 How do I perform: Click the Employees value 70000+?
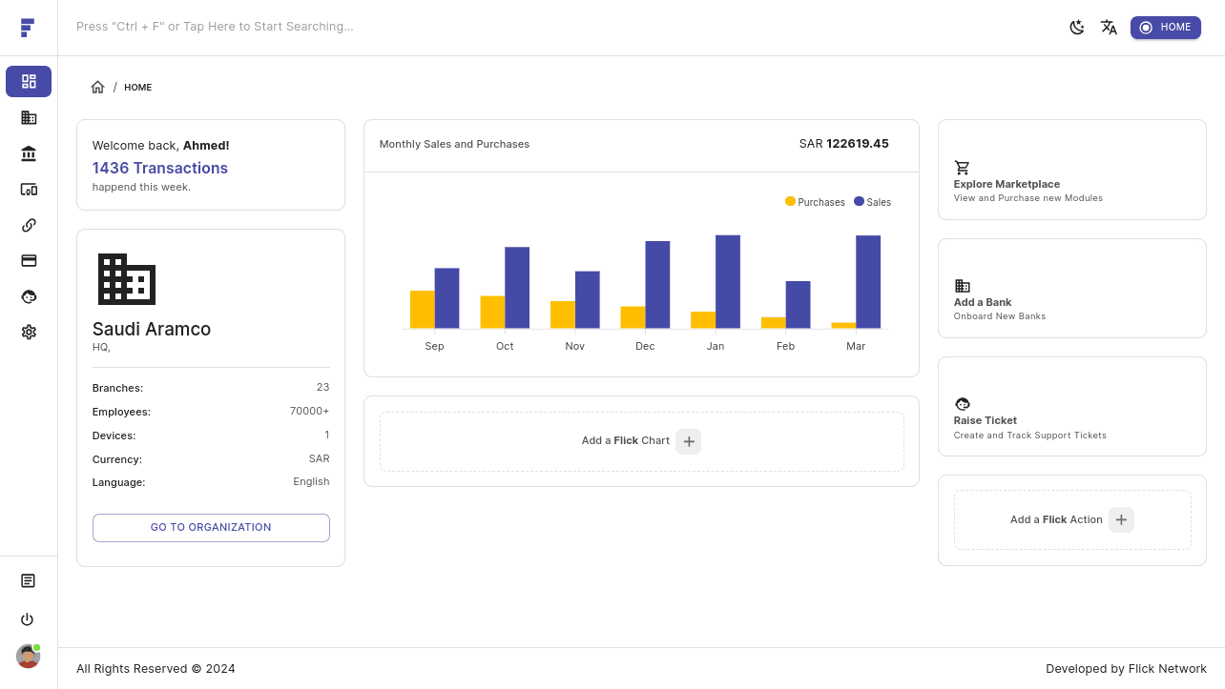309,411
